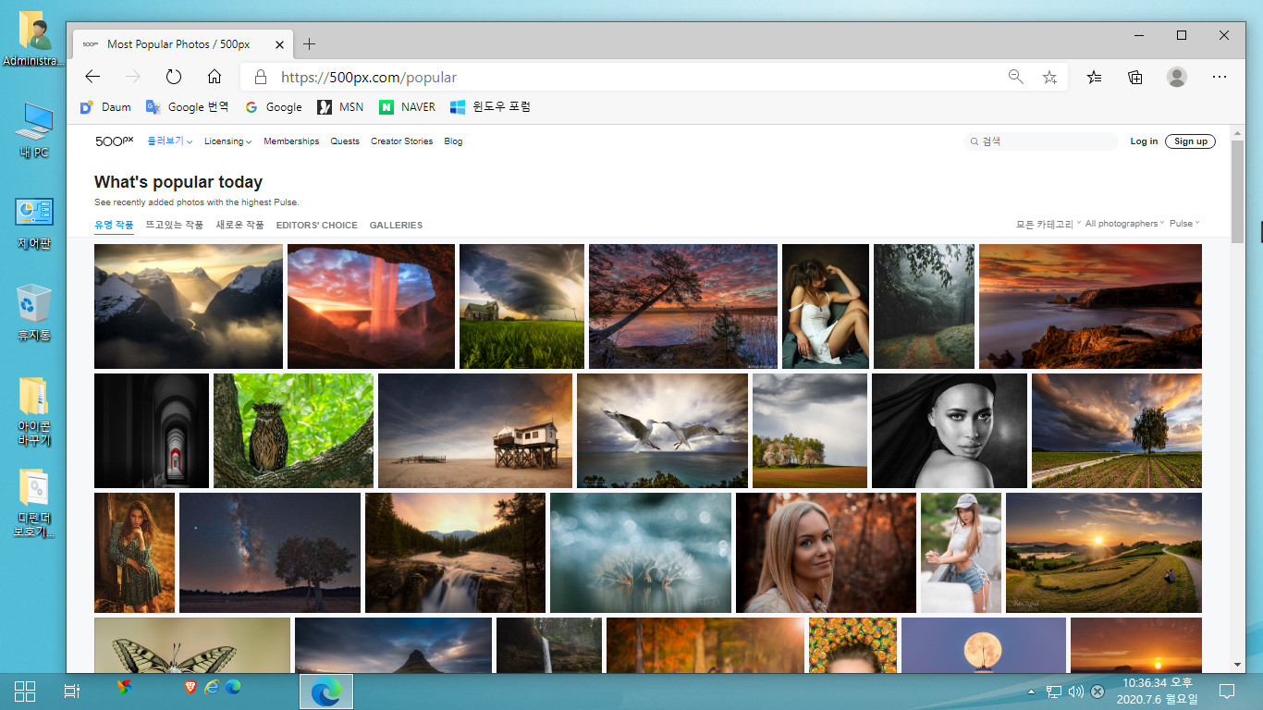This screenshot has height=710, width=1263.
Task: Open the Creator Stories menu item
Action: [x=401, y=141]
